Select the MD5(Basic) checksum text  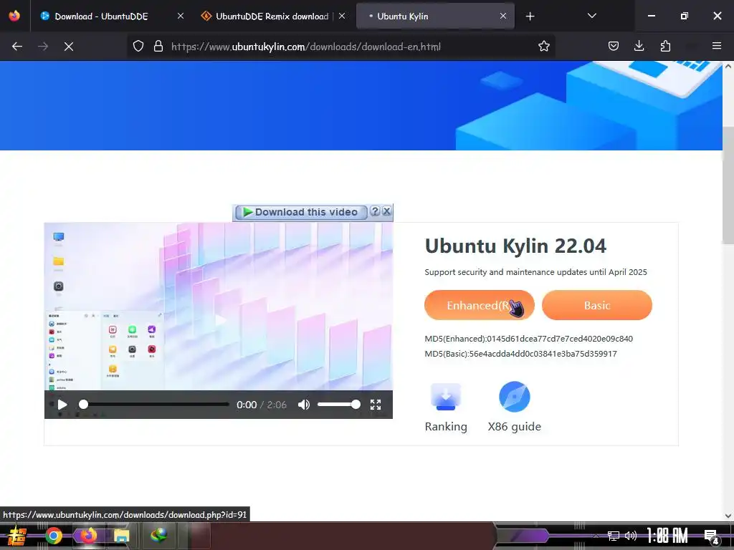(520, 354)
